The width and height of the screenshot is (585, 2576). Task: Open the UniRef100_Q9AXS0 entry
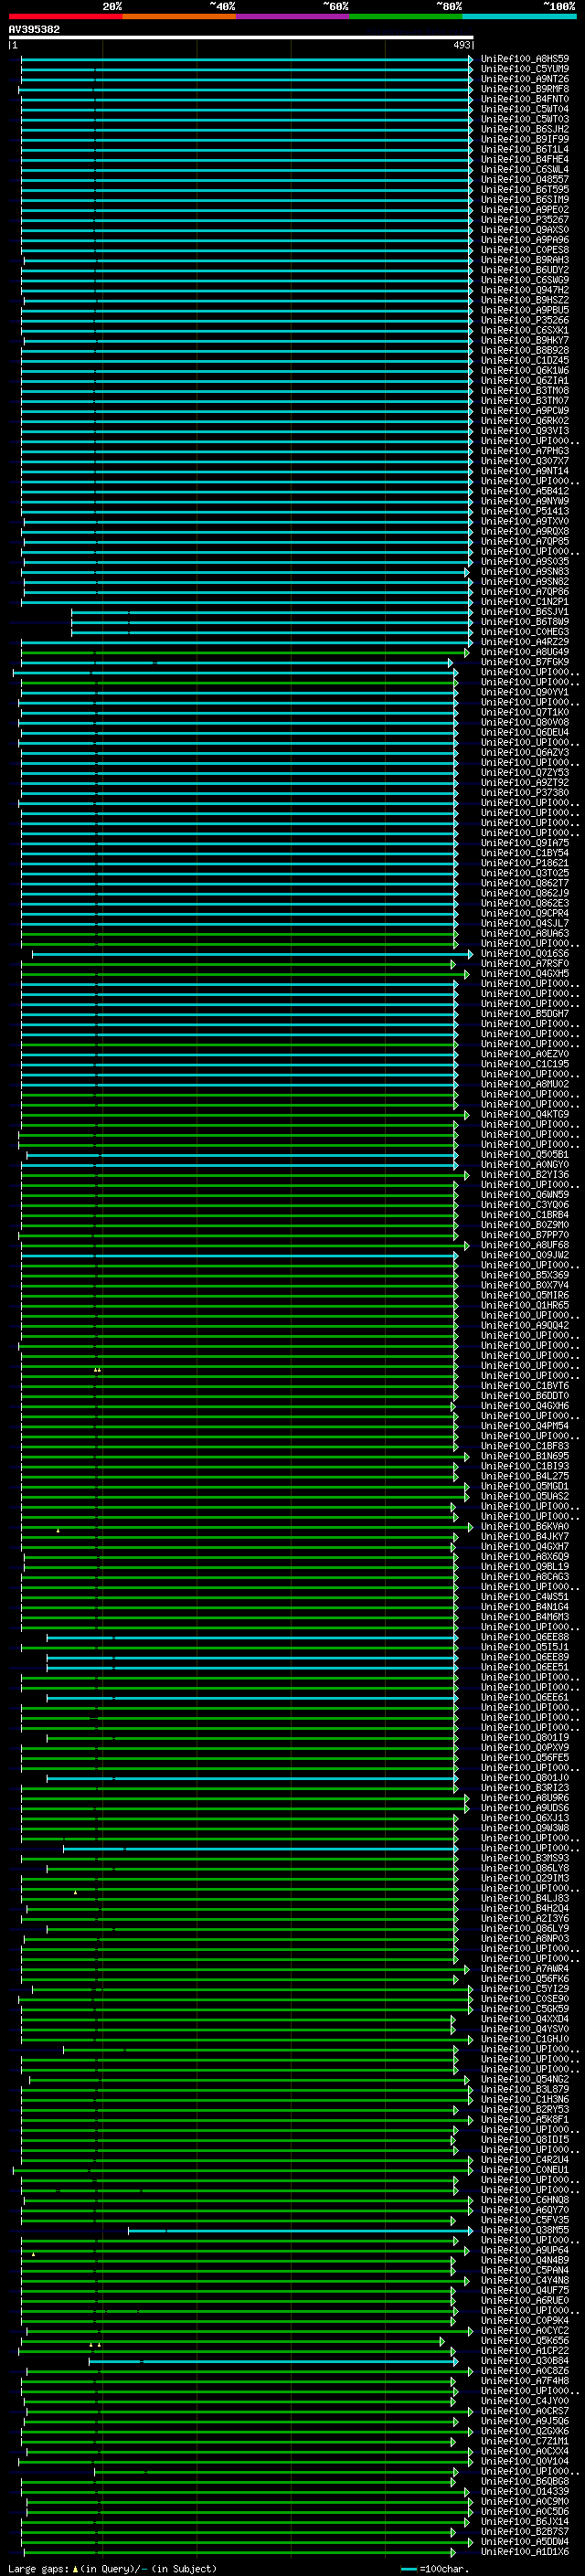pos(525,230)
